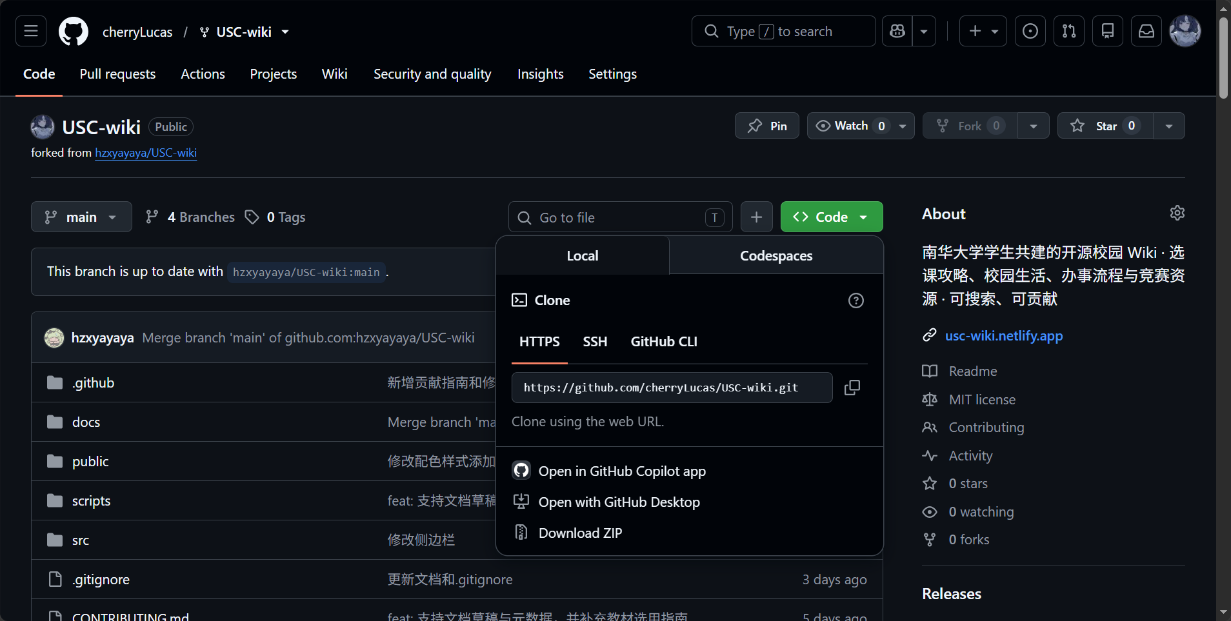
Task: Pin the USC-wiki repository
Action: 767,126
